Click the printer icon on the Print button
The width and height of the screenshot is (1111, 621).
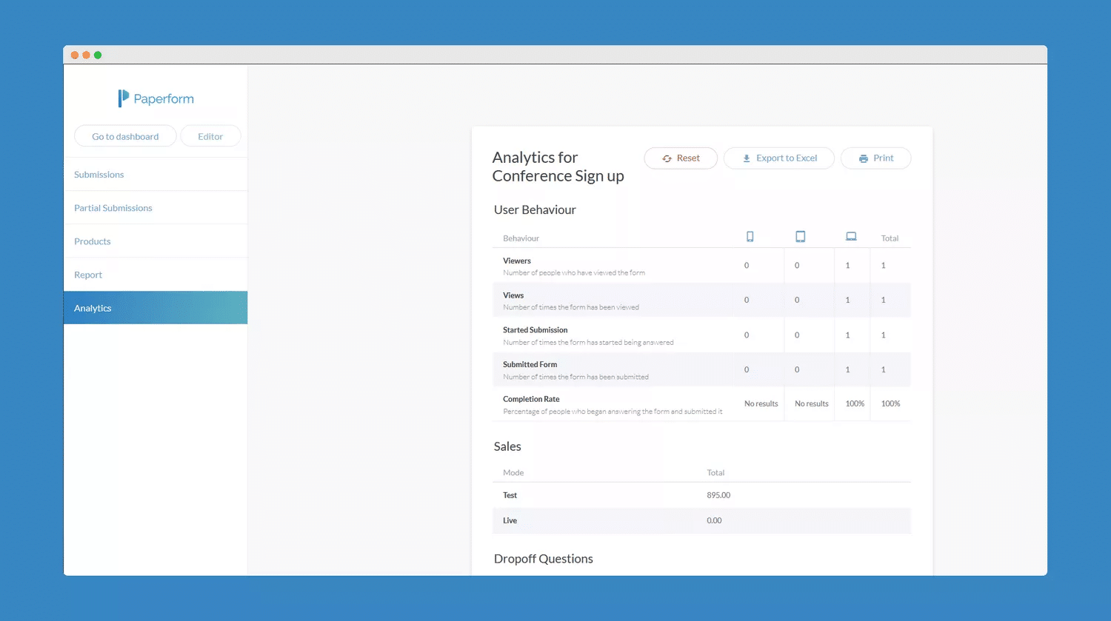pyautogui.click(x=864, y=158)
